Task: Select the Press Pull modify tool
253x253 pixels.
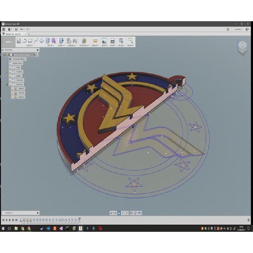Action: click(x=61, y=41)
